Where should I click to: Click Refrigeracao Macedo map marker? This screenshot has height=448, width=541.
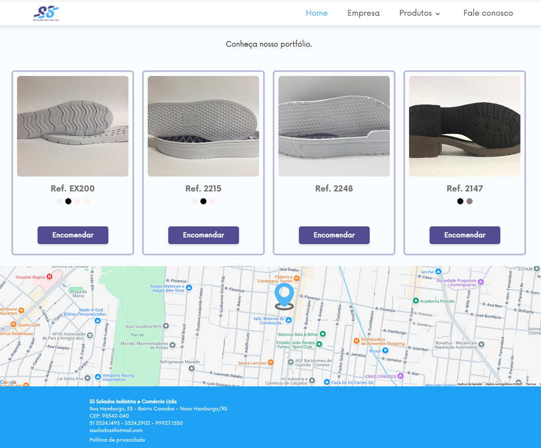coord(192,368)
